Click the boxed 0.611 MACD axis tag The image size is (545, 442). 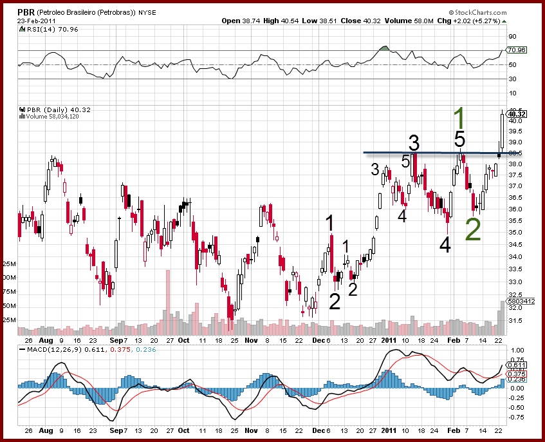pyautogui.click(x=517, y=365)
